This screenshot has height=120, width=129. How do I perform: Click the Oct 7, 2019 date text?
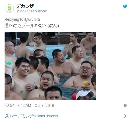pyautogui.click(x=44, y=105)
